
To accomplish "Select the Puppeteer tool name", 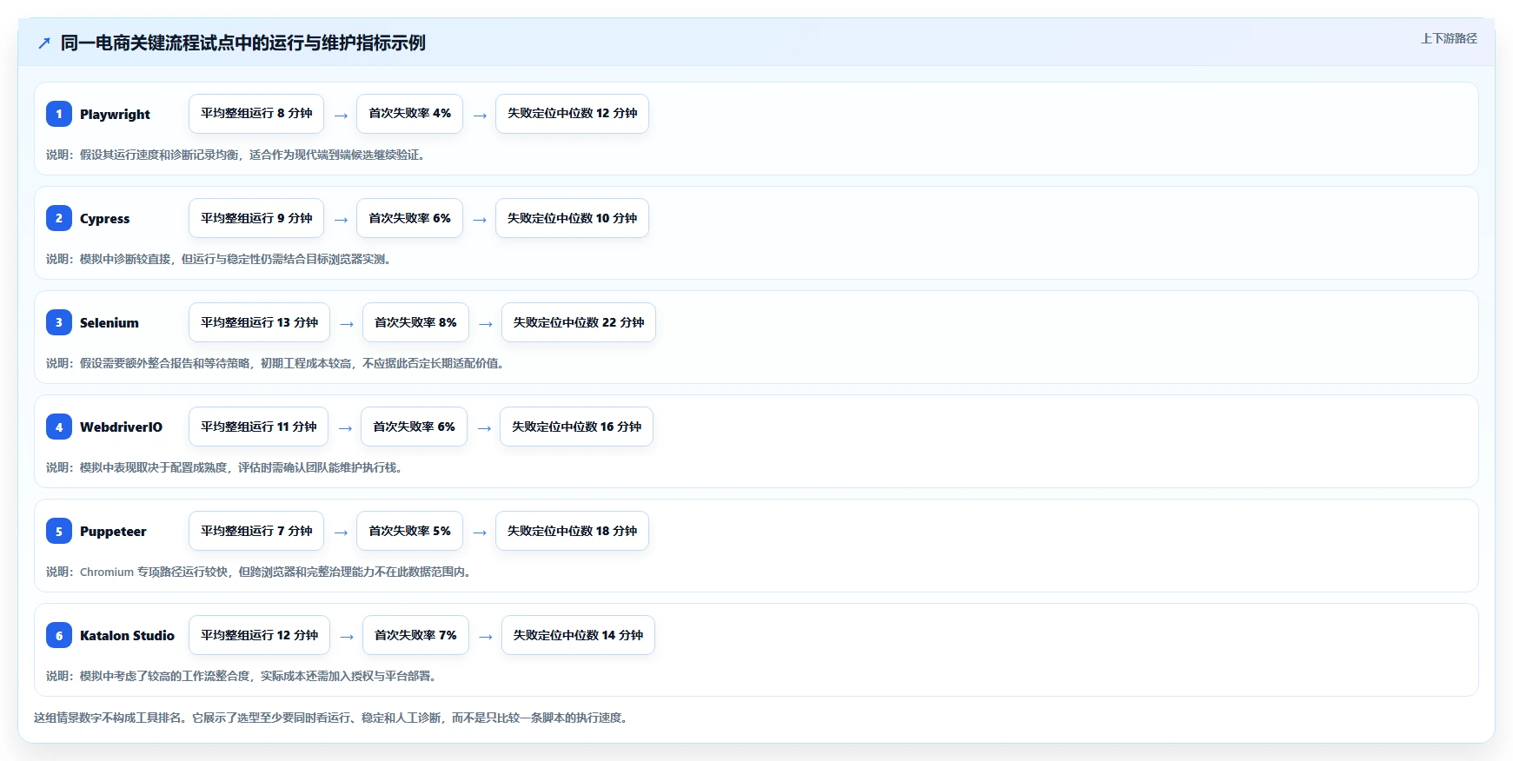I will [x=113, y=531].
